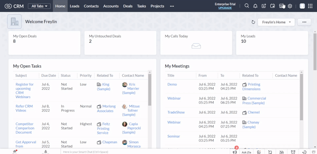Open the My Untouched Deals card
The width and height of the screenshot is (317, 154).
120,43
